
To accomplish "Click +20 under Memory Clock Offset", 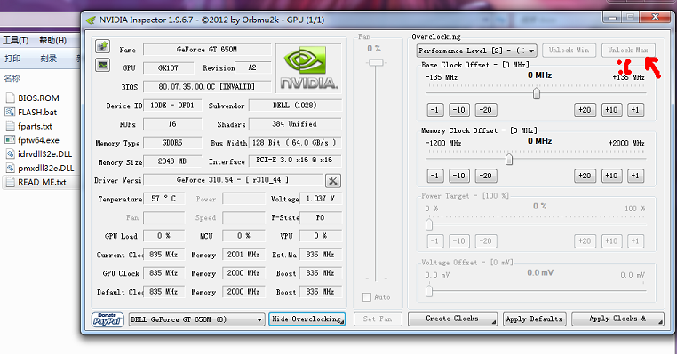I will [585, 176].
